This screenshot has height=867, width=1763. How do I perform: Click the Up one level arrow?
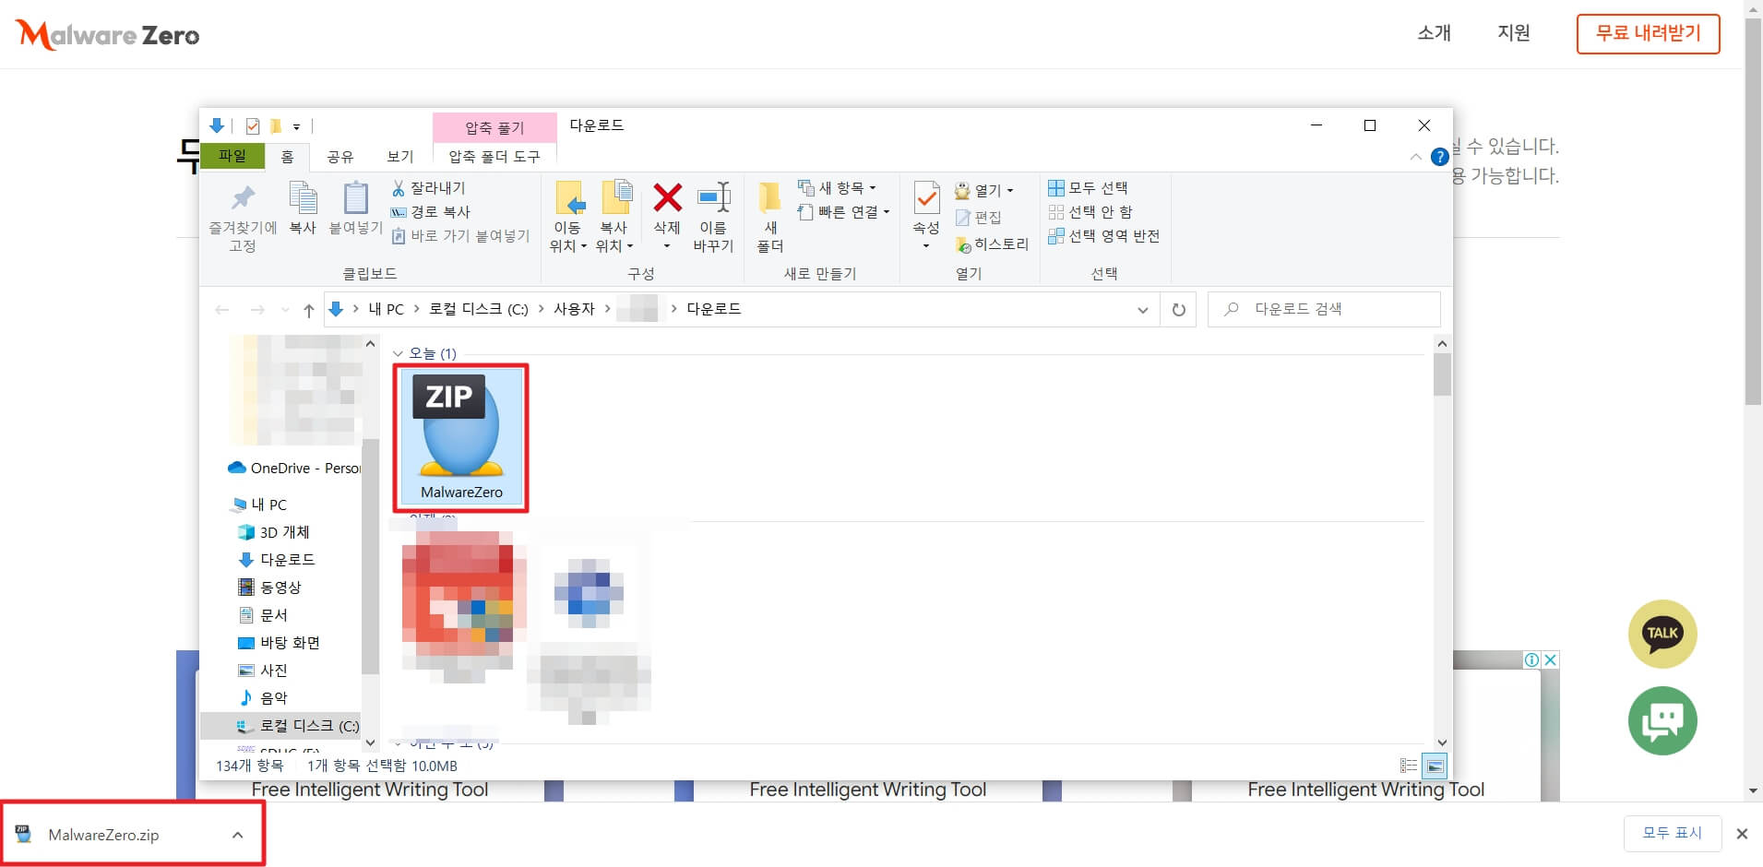pyautogui.click(x=308, y=310)
